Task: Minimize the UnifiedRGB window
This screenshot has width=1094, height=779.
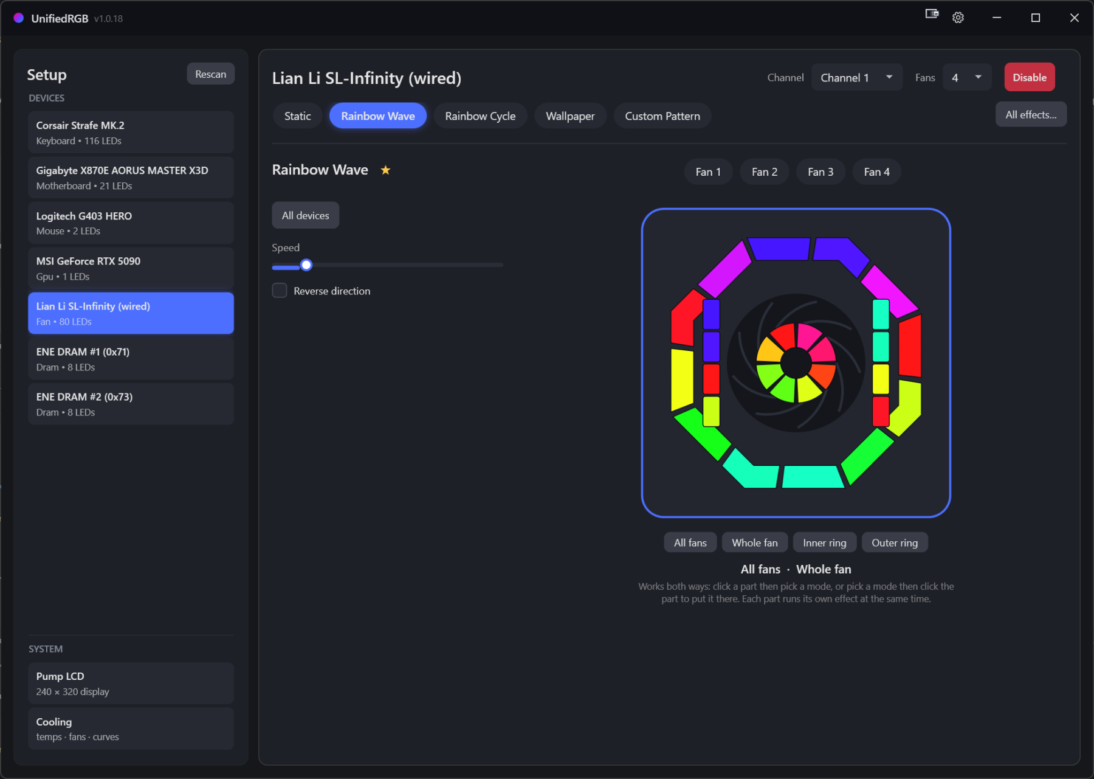Action: (x=997, y=18)
